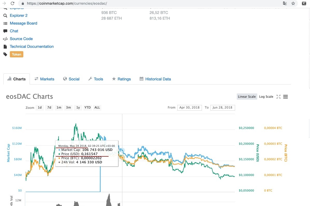Click the 0,00004 BTC axis label
Image resolution: width=310 pixels, height=206 pixels.
(273, 128)
